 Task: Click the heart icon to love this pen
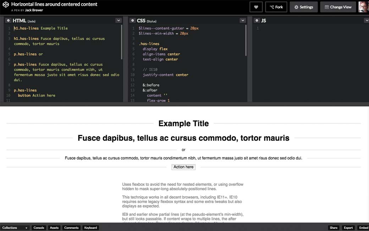256,7
